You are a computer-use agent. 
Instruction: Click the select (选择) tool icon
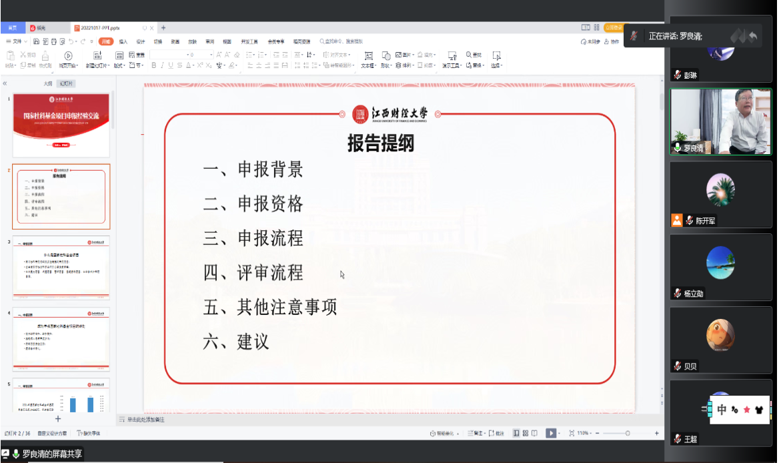pyautogui.click(x=496, y=56)
